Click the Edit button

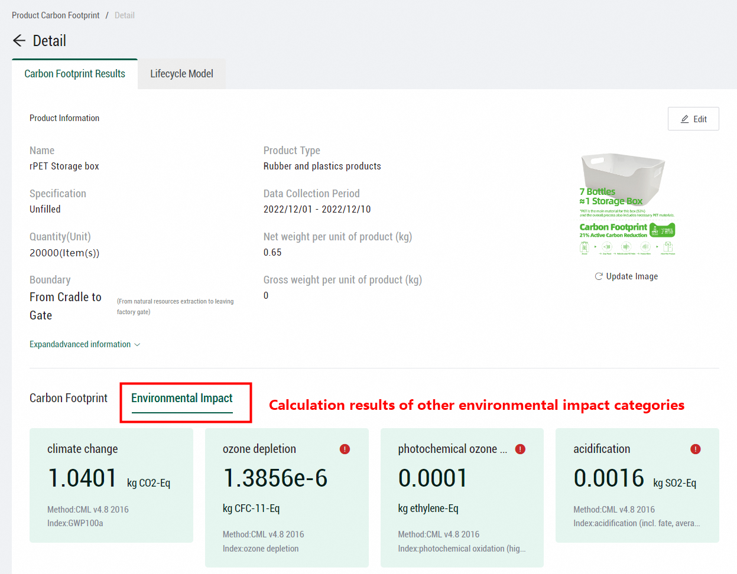coord(693,119)
